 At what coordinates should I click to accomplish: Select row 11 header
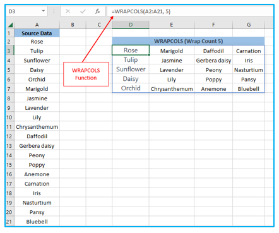pos(9,127)
